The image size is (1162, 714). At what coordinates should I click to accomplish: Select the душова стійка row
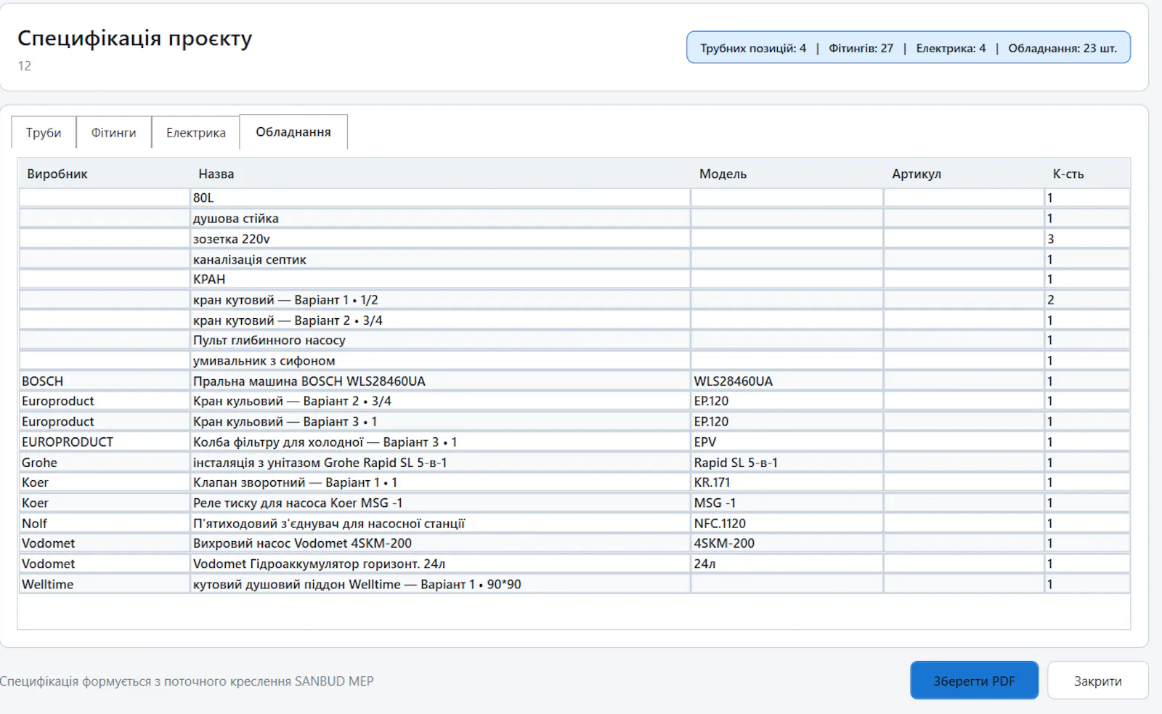click(x=574, y=218)
